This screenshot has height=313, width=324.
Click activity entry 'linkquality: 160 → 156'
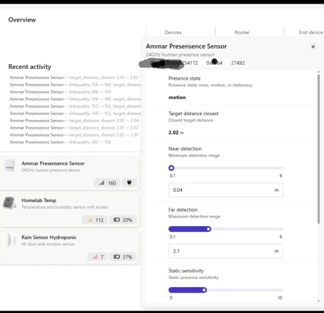tap(61, 92)
